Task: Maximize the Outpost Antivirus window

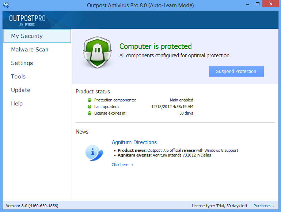Action: point(258,4)
